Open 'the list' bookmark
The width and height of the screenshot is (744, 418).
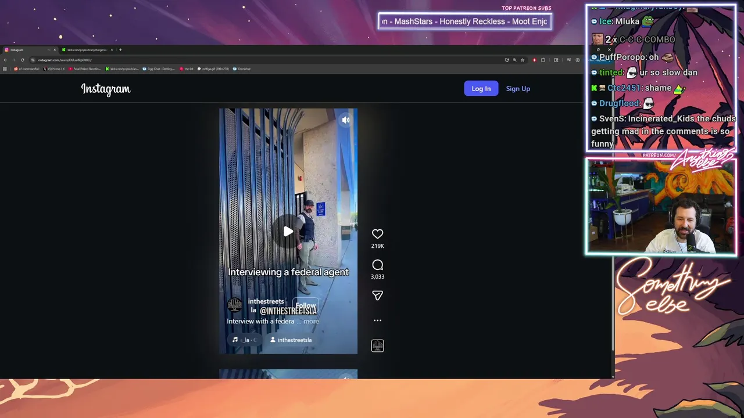[x=187, y=69]
